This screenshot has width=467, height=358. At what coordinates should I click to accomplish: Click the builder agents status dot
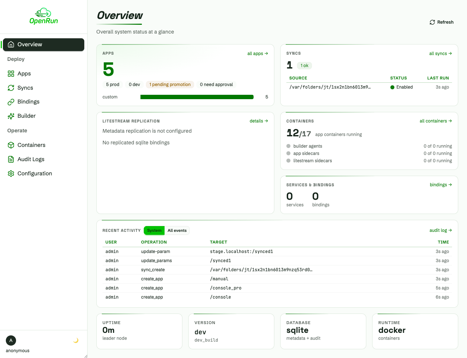click(289, 146)
